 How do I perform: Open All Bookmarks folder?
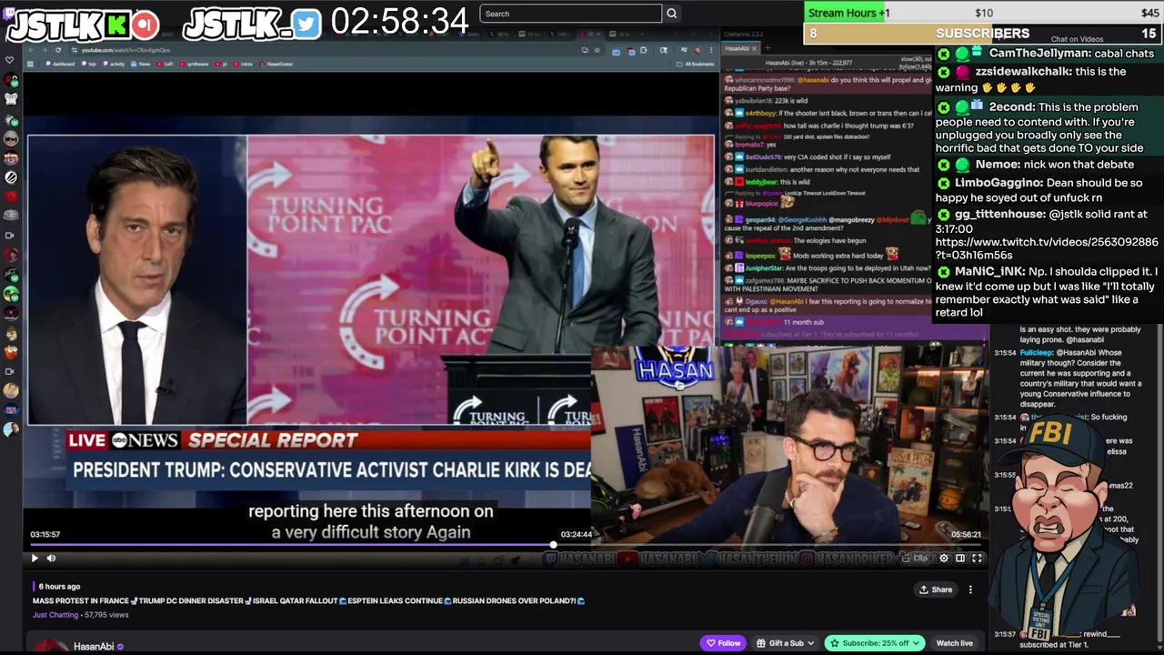pyautogui.click(x=696, y=64)
